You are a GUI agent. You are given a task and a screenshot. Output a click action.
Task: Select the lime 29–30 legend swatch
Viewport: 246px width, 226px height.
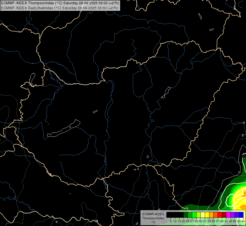(x=199, y=215)
